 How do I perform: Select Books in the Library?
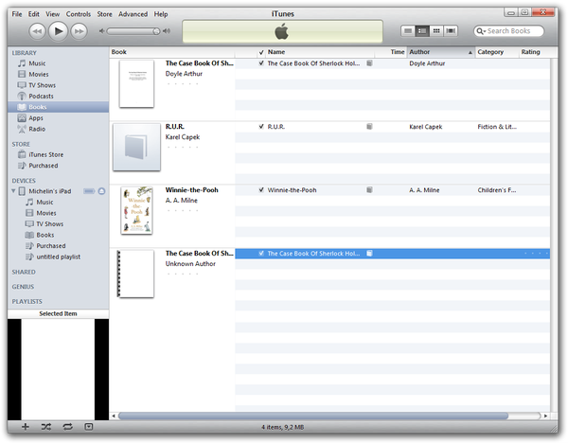click(58, 107)
